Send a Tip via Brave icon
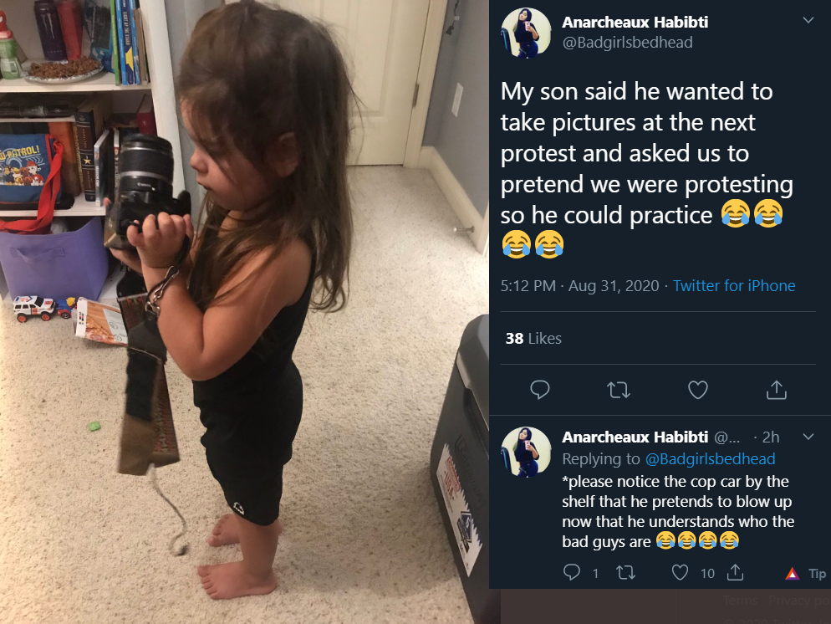Image resolution: width=831 pixels, height=624 pixels. [805, 573]
